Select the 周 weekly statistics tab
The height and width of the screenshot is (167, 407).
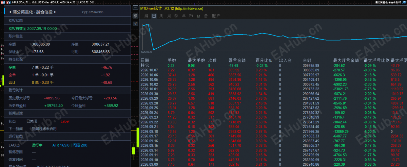point(161,16)
